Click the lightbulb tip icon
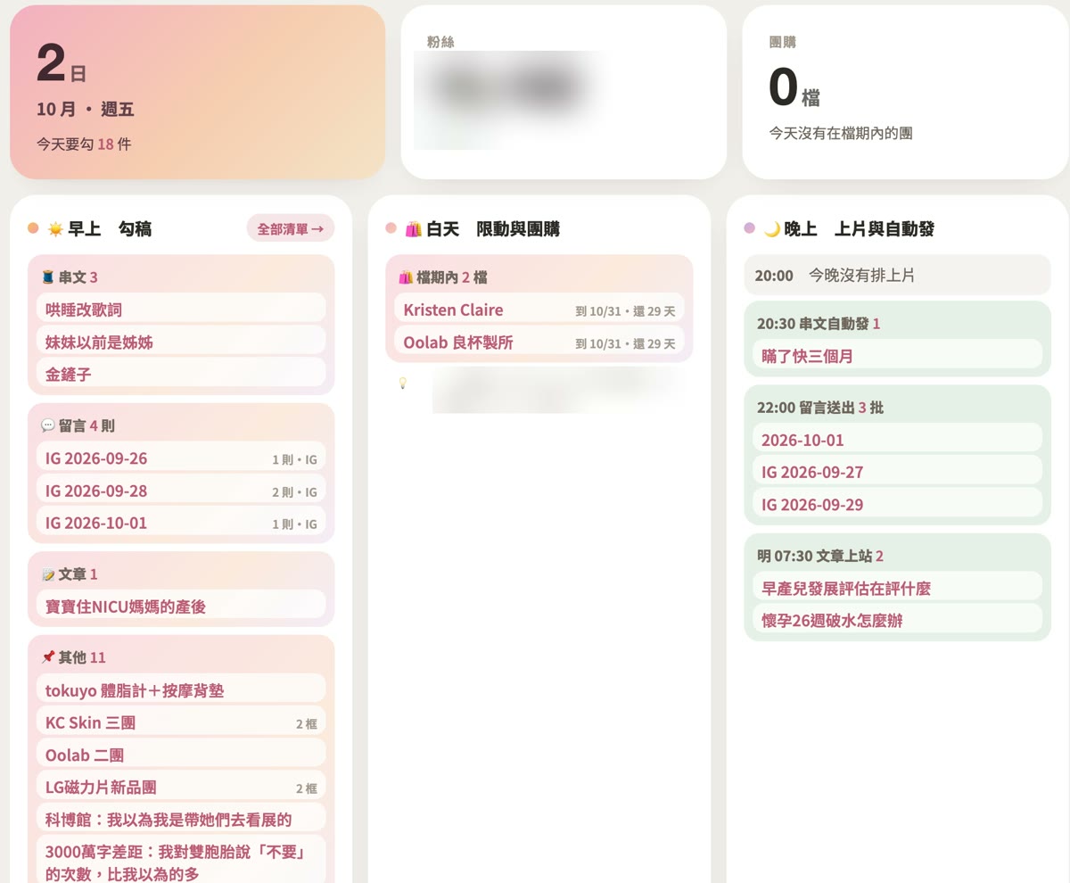Screen dimensions: 1070x883 [x=402, y=383]
